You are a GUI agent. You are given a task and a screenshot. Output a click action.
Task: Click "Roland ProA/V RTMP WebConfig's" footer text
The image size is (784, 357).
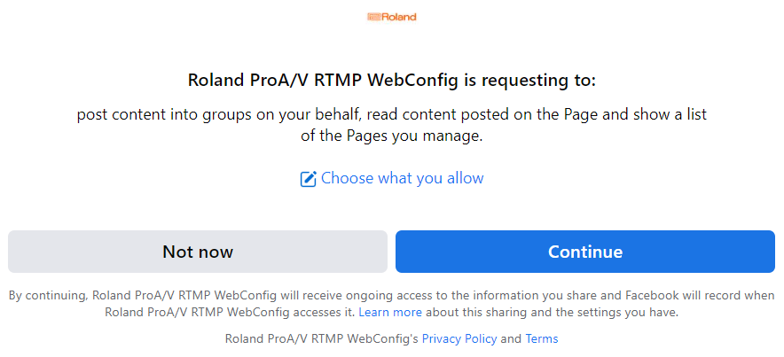tap(322, 339)
